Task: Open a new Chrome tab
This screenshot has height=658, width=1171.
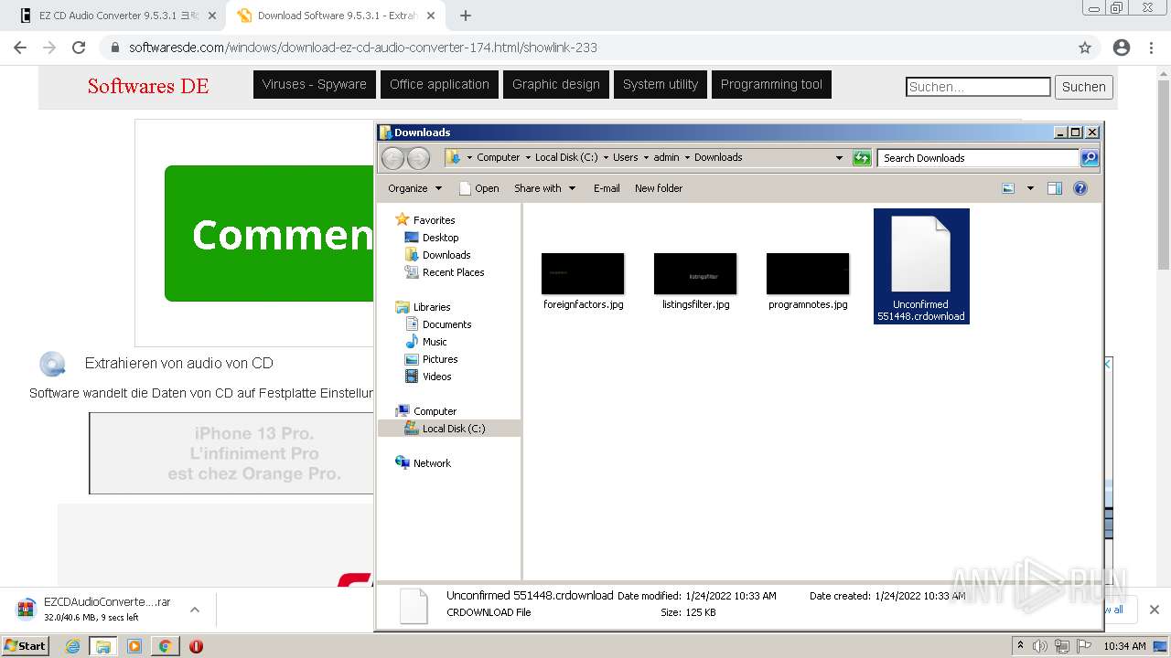Action: pyautogui.click(x=466, y=16)
